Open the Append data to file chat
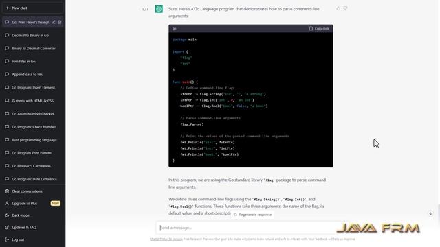This screenshot has width=440, height=247. pyautogui.click(x=32, y=75)
